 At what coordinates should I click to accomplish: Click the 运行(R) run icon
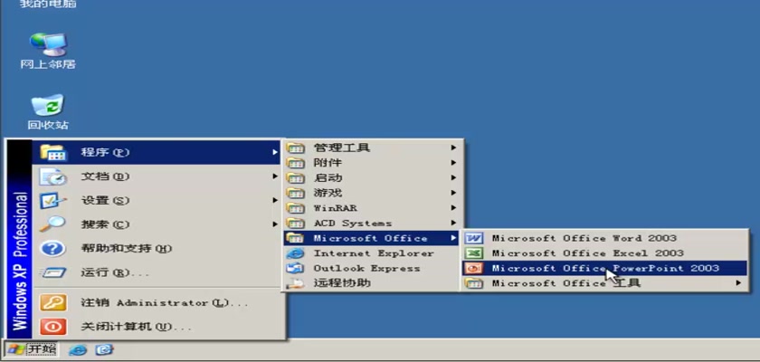52,272
